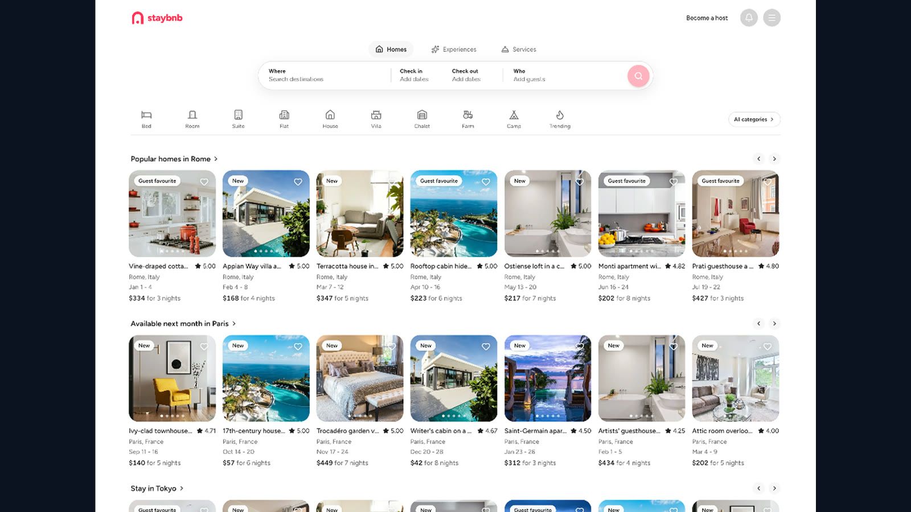Open Prati guesthouse listing title
This screenshot has width=911, height=512.
tap(723, 266)
